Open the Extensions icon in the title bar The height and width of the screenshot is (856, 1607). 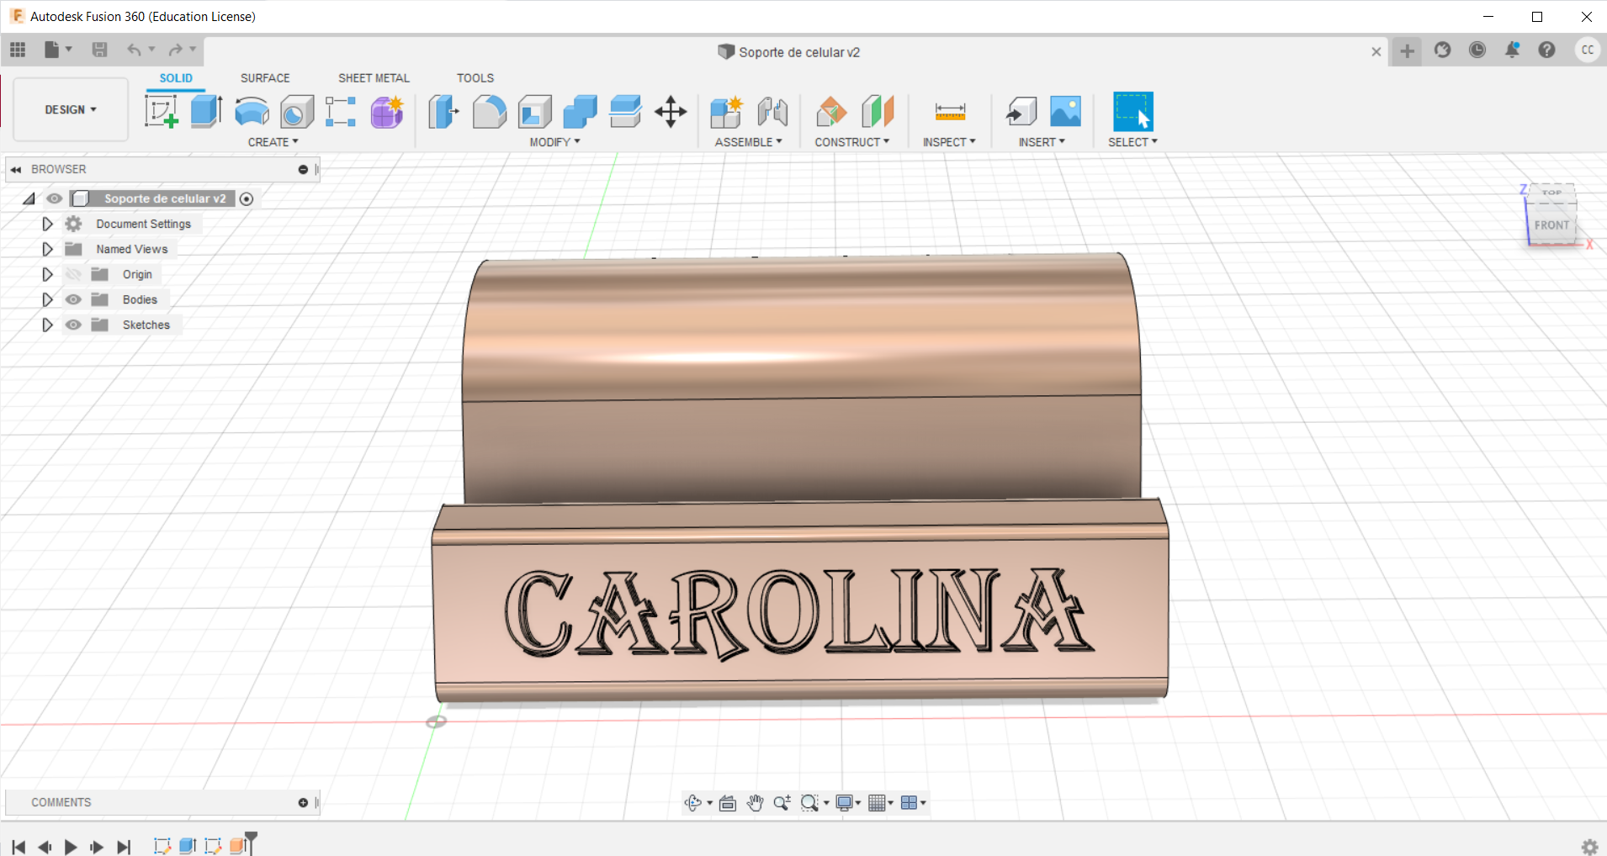1443,50
